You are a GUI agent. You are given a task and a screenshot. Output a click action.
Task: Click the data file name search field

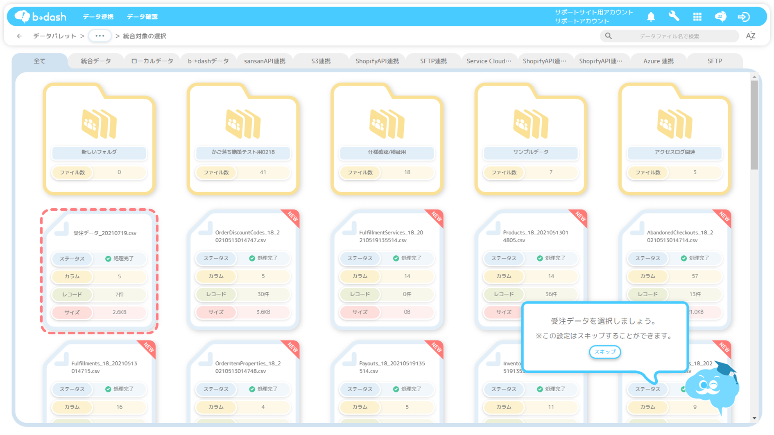coord(670,36)
